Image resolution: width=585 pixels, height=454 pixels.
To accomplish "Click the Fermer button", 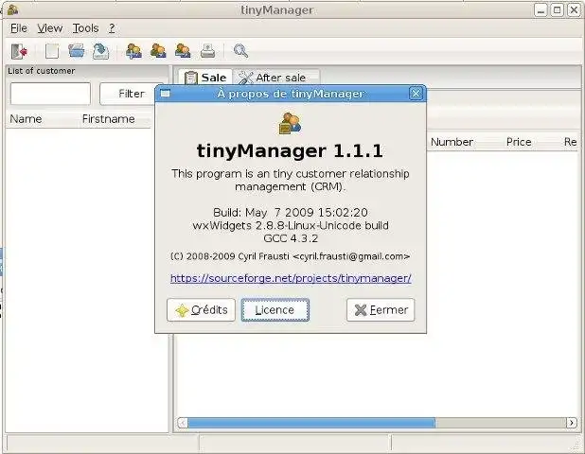I will 381,309.
